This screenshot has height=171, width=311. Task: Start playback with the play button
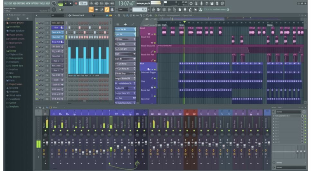(x=66, y=4)
